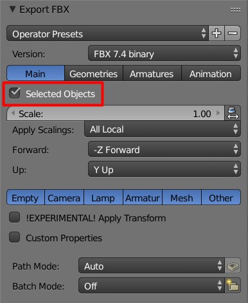Open the Version FBX 7.4 binary dropdown
248x303 pixels.
point(164,53)
